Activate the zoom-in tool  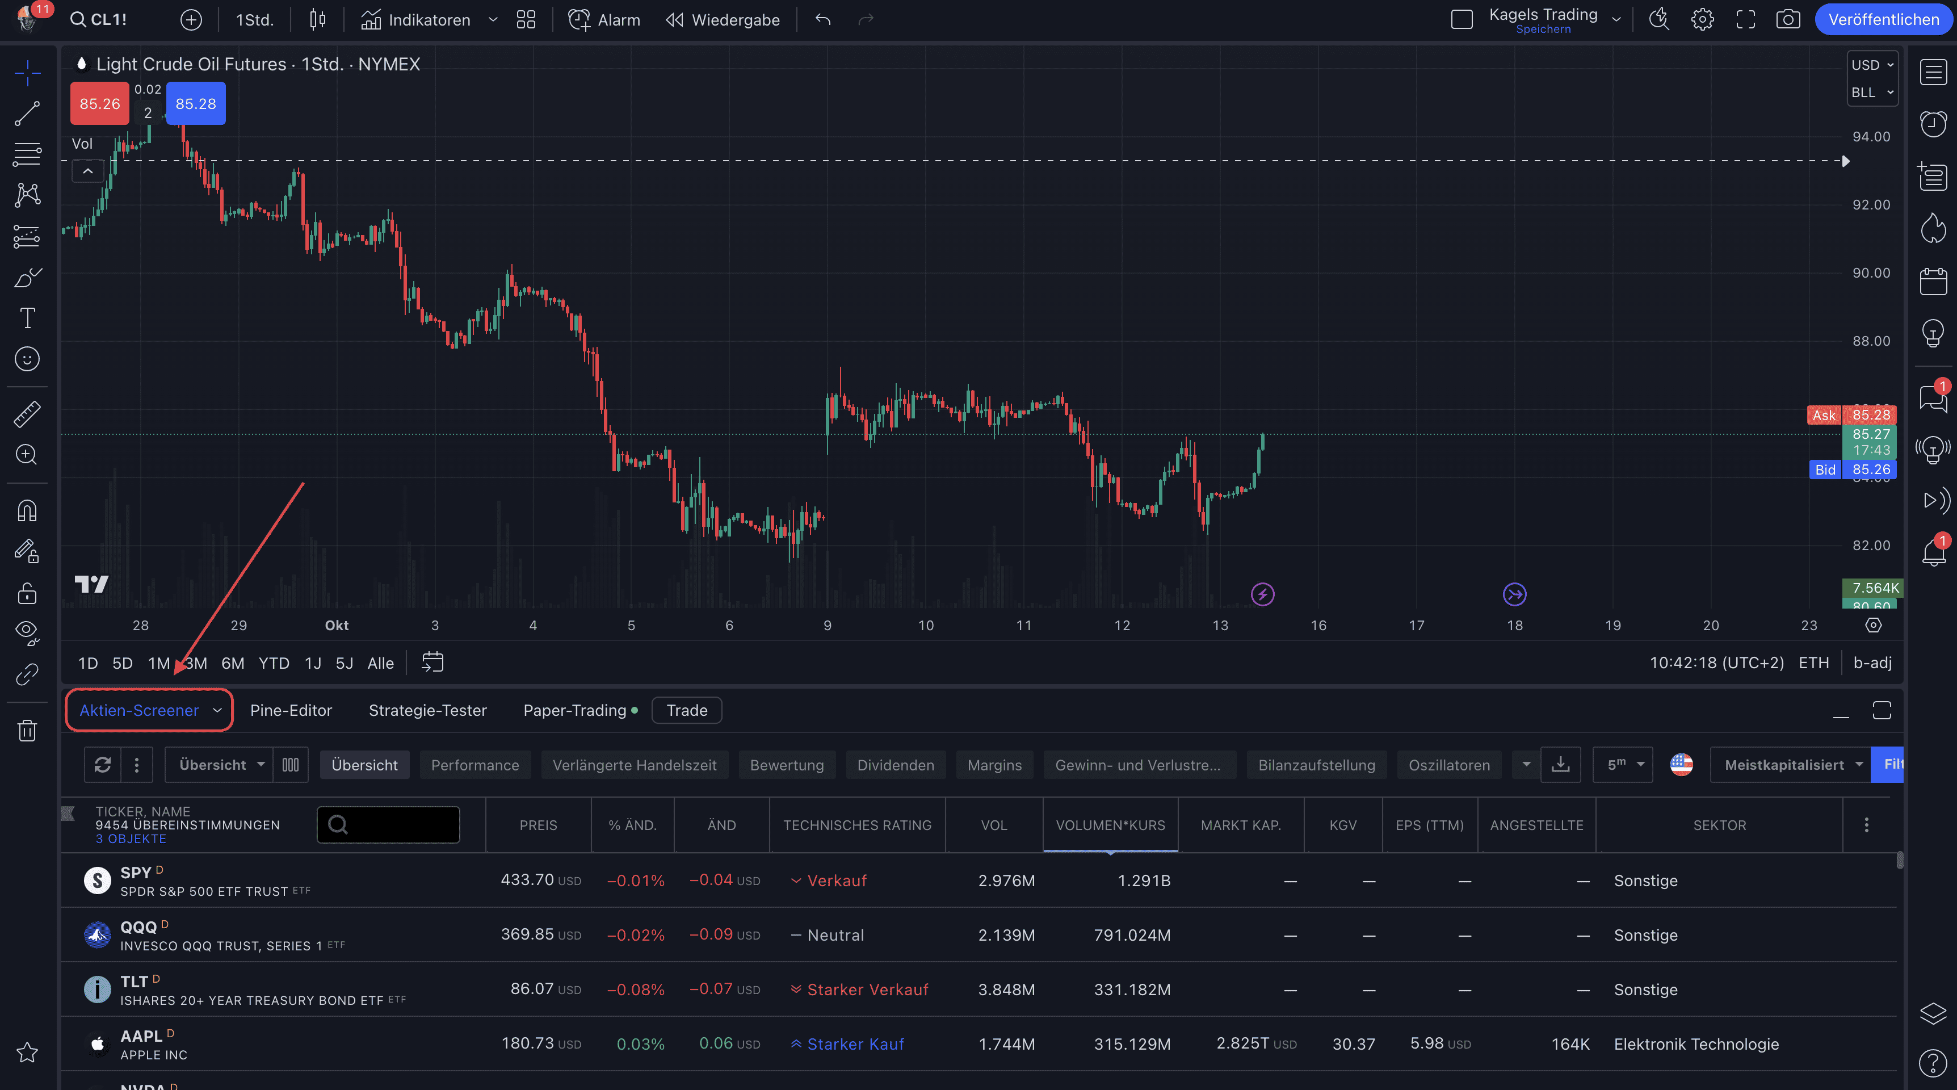point(27,454)
